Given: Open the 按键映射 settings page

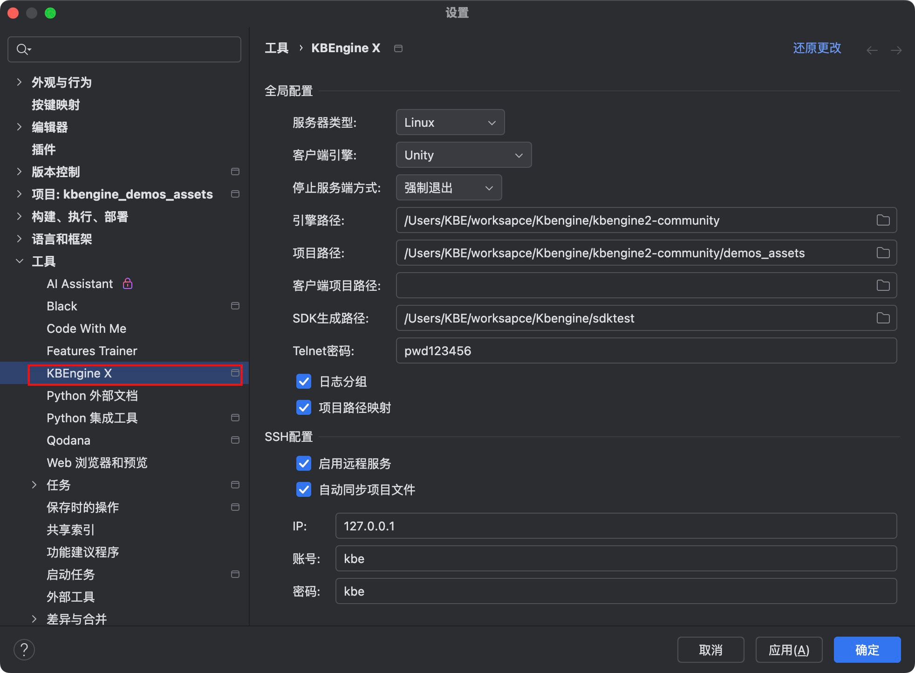Looking at the screenshot, I should tap(55, 104).
